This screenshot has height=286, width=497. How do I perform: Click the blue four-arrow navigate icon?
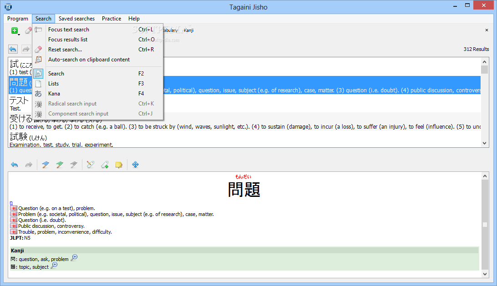[135, 165]
